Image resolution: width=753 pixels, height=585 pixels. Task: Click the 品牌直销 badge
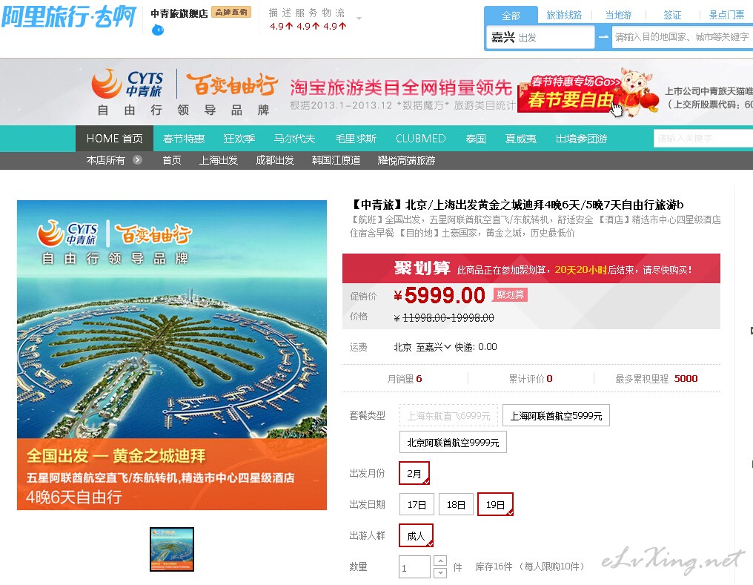[231, 13]
